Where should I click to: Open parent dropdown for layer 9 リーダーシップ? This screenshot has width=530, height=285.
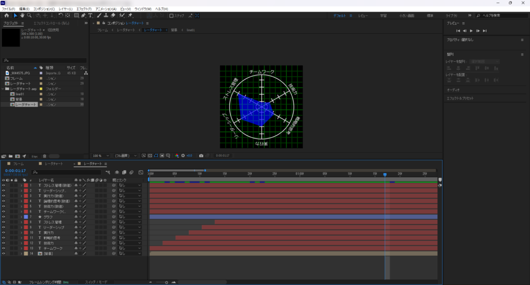(129, 227)
